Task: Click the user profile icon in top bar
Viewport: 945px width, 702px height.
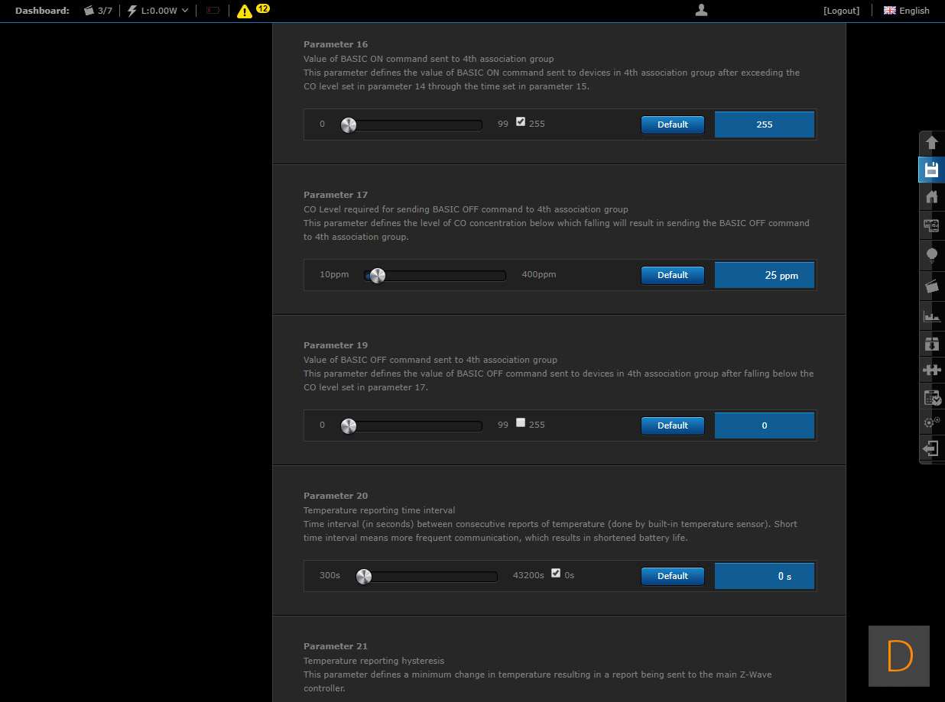Action: 701,10
